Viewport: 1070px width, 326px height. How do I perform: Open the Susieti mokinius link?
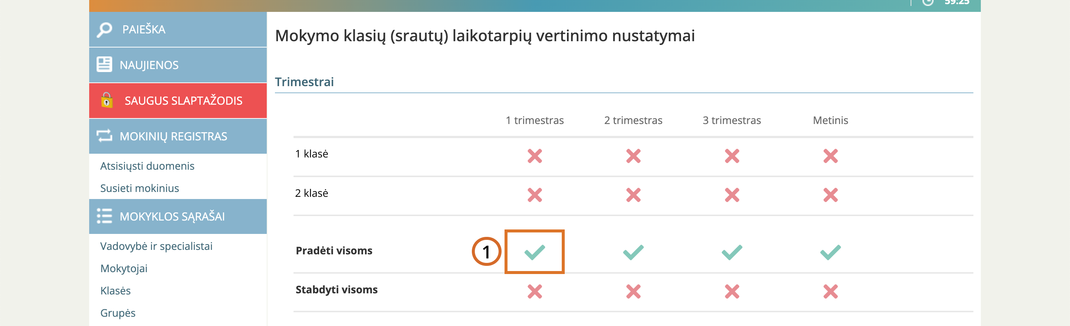point(140,188)
